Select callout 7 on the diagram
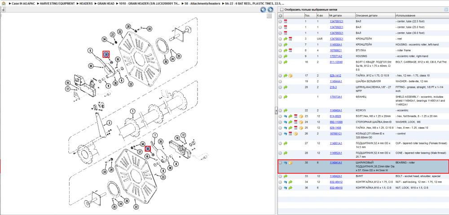Viewport: 449px width, 215px height. tap(154, 135)
